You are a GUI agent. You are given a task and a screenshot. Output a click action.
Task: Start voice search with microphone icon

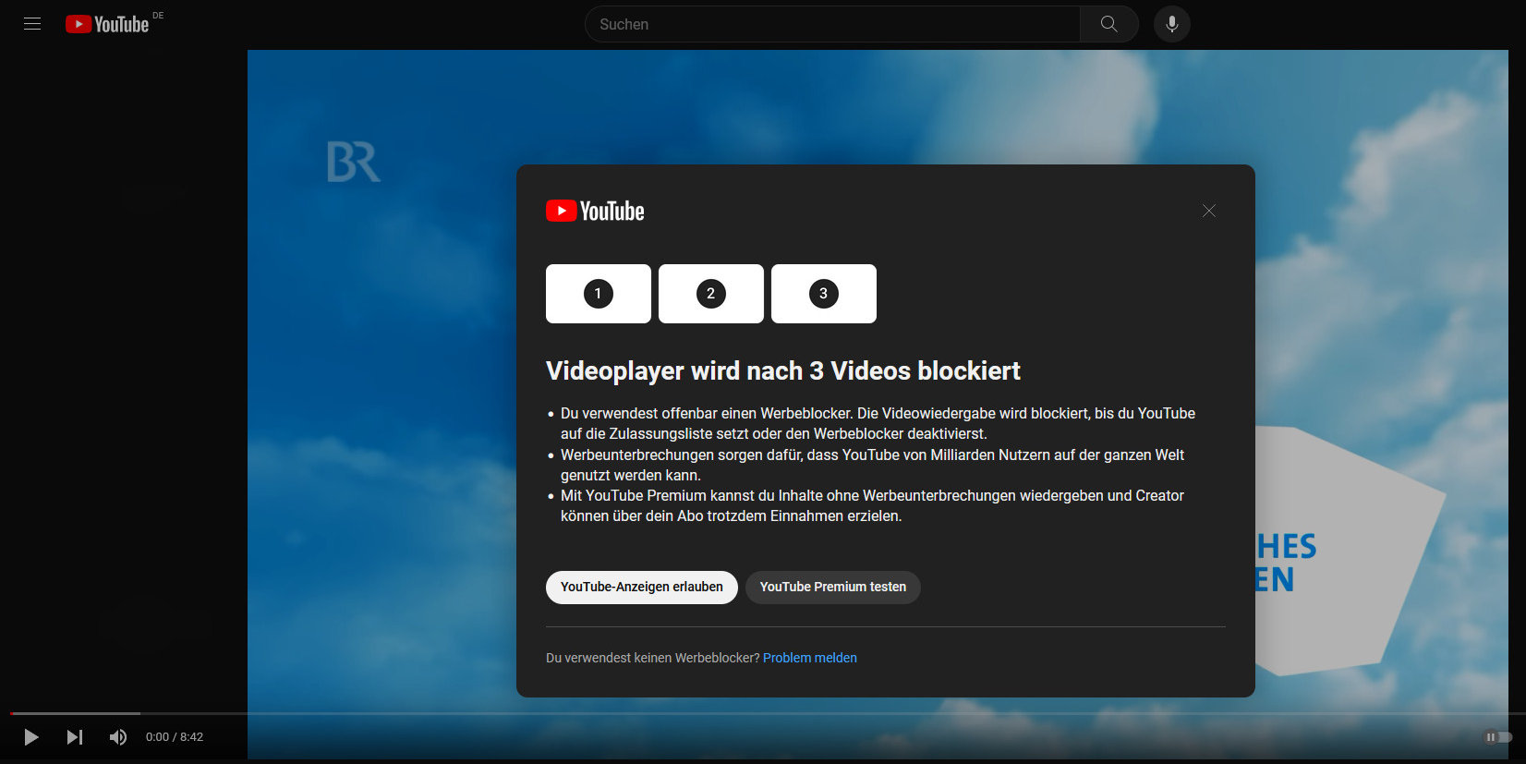(x=1171, y=24)
